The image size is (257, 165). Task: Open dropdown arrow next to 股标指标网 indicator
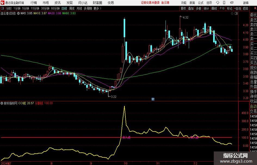pyautogui.click(x=2, y=103)
